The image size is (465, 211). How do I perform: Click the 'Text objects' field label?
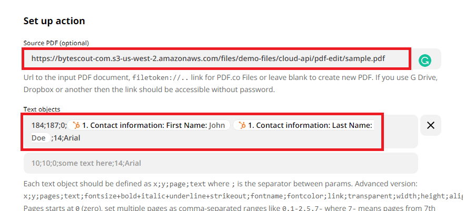coord(42,109)
